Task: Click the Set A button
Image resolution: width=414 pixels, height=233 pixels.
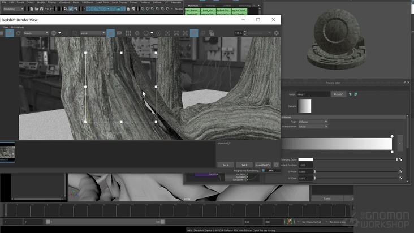Action: pos(226,165)
